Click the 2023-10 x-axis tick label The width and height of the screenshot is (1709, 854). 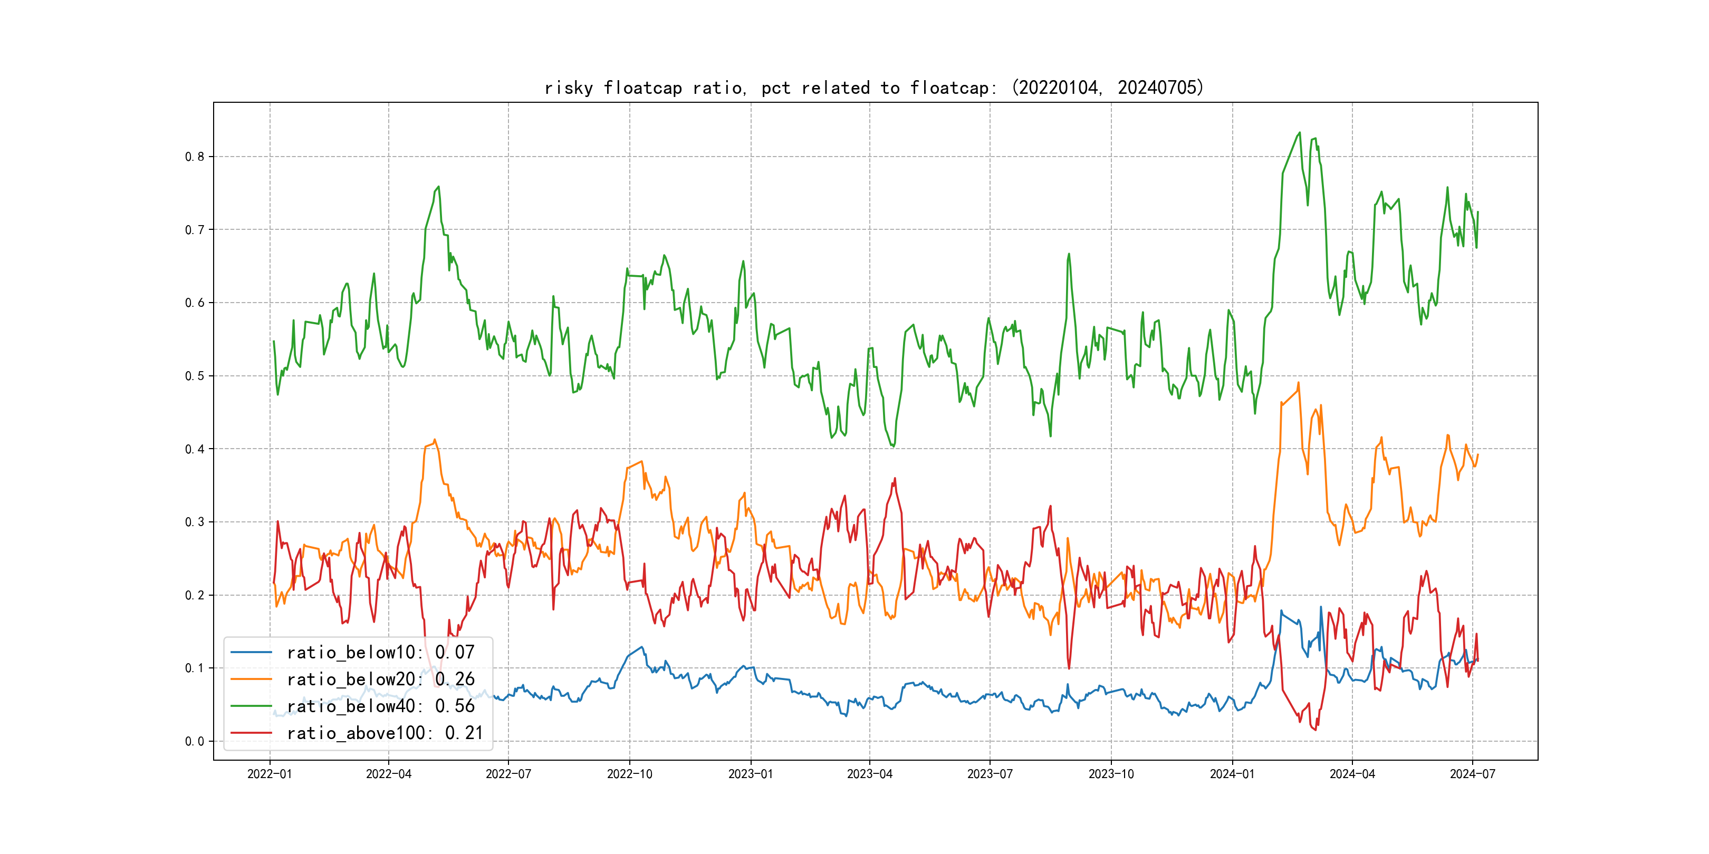click(x=1110, y=774)
